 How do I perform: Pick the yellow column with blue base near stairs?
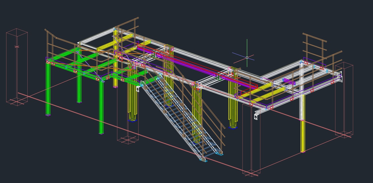coord(132,103)
